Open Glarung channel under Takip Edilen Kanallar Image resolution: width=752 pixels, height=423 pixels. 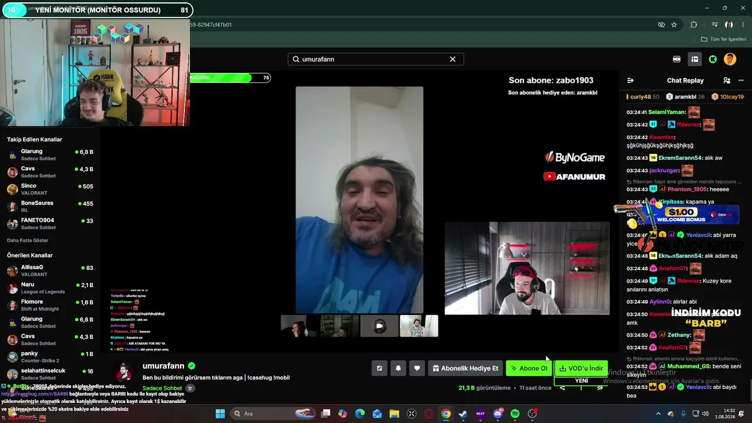(51, 155)
